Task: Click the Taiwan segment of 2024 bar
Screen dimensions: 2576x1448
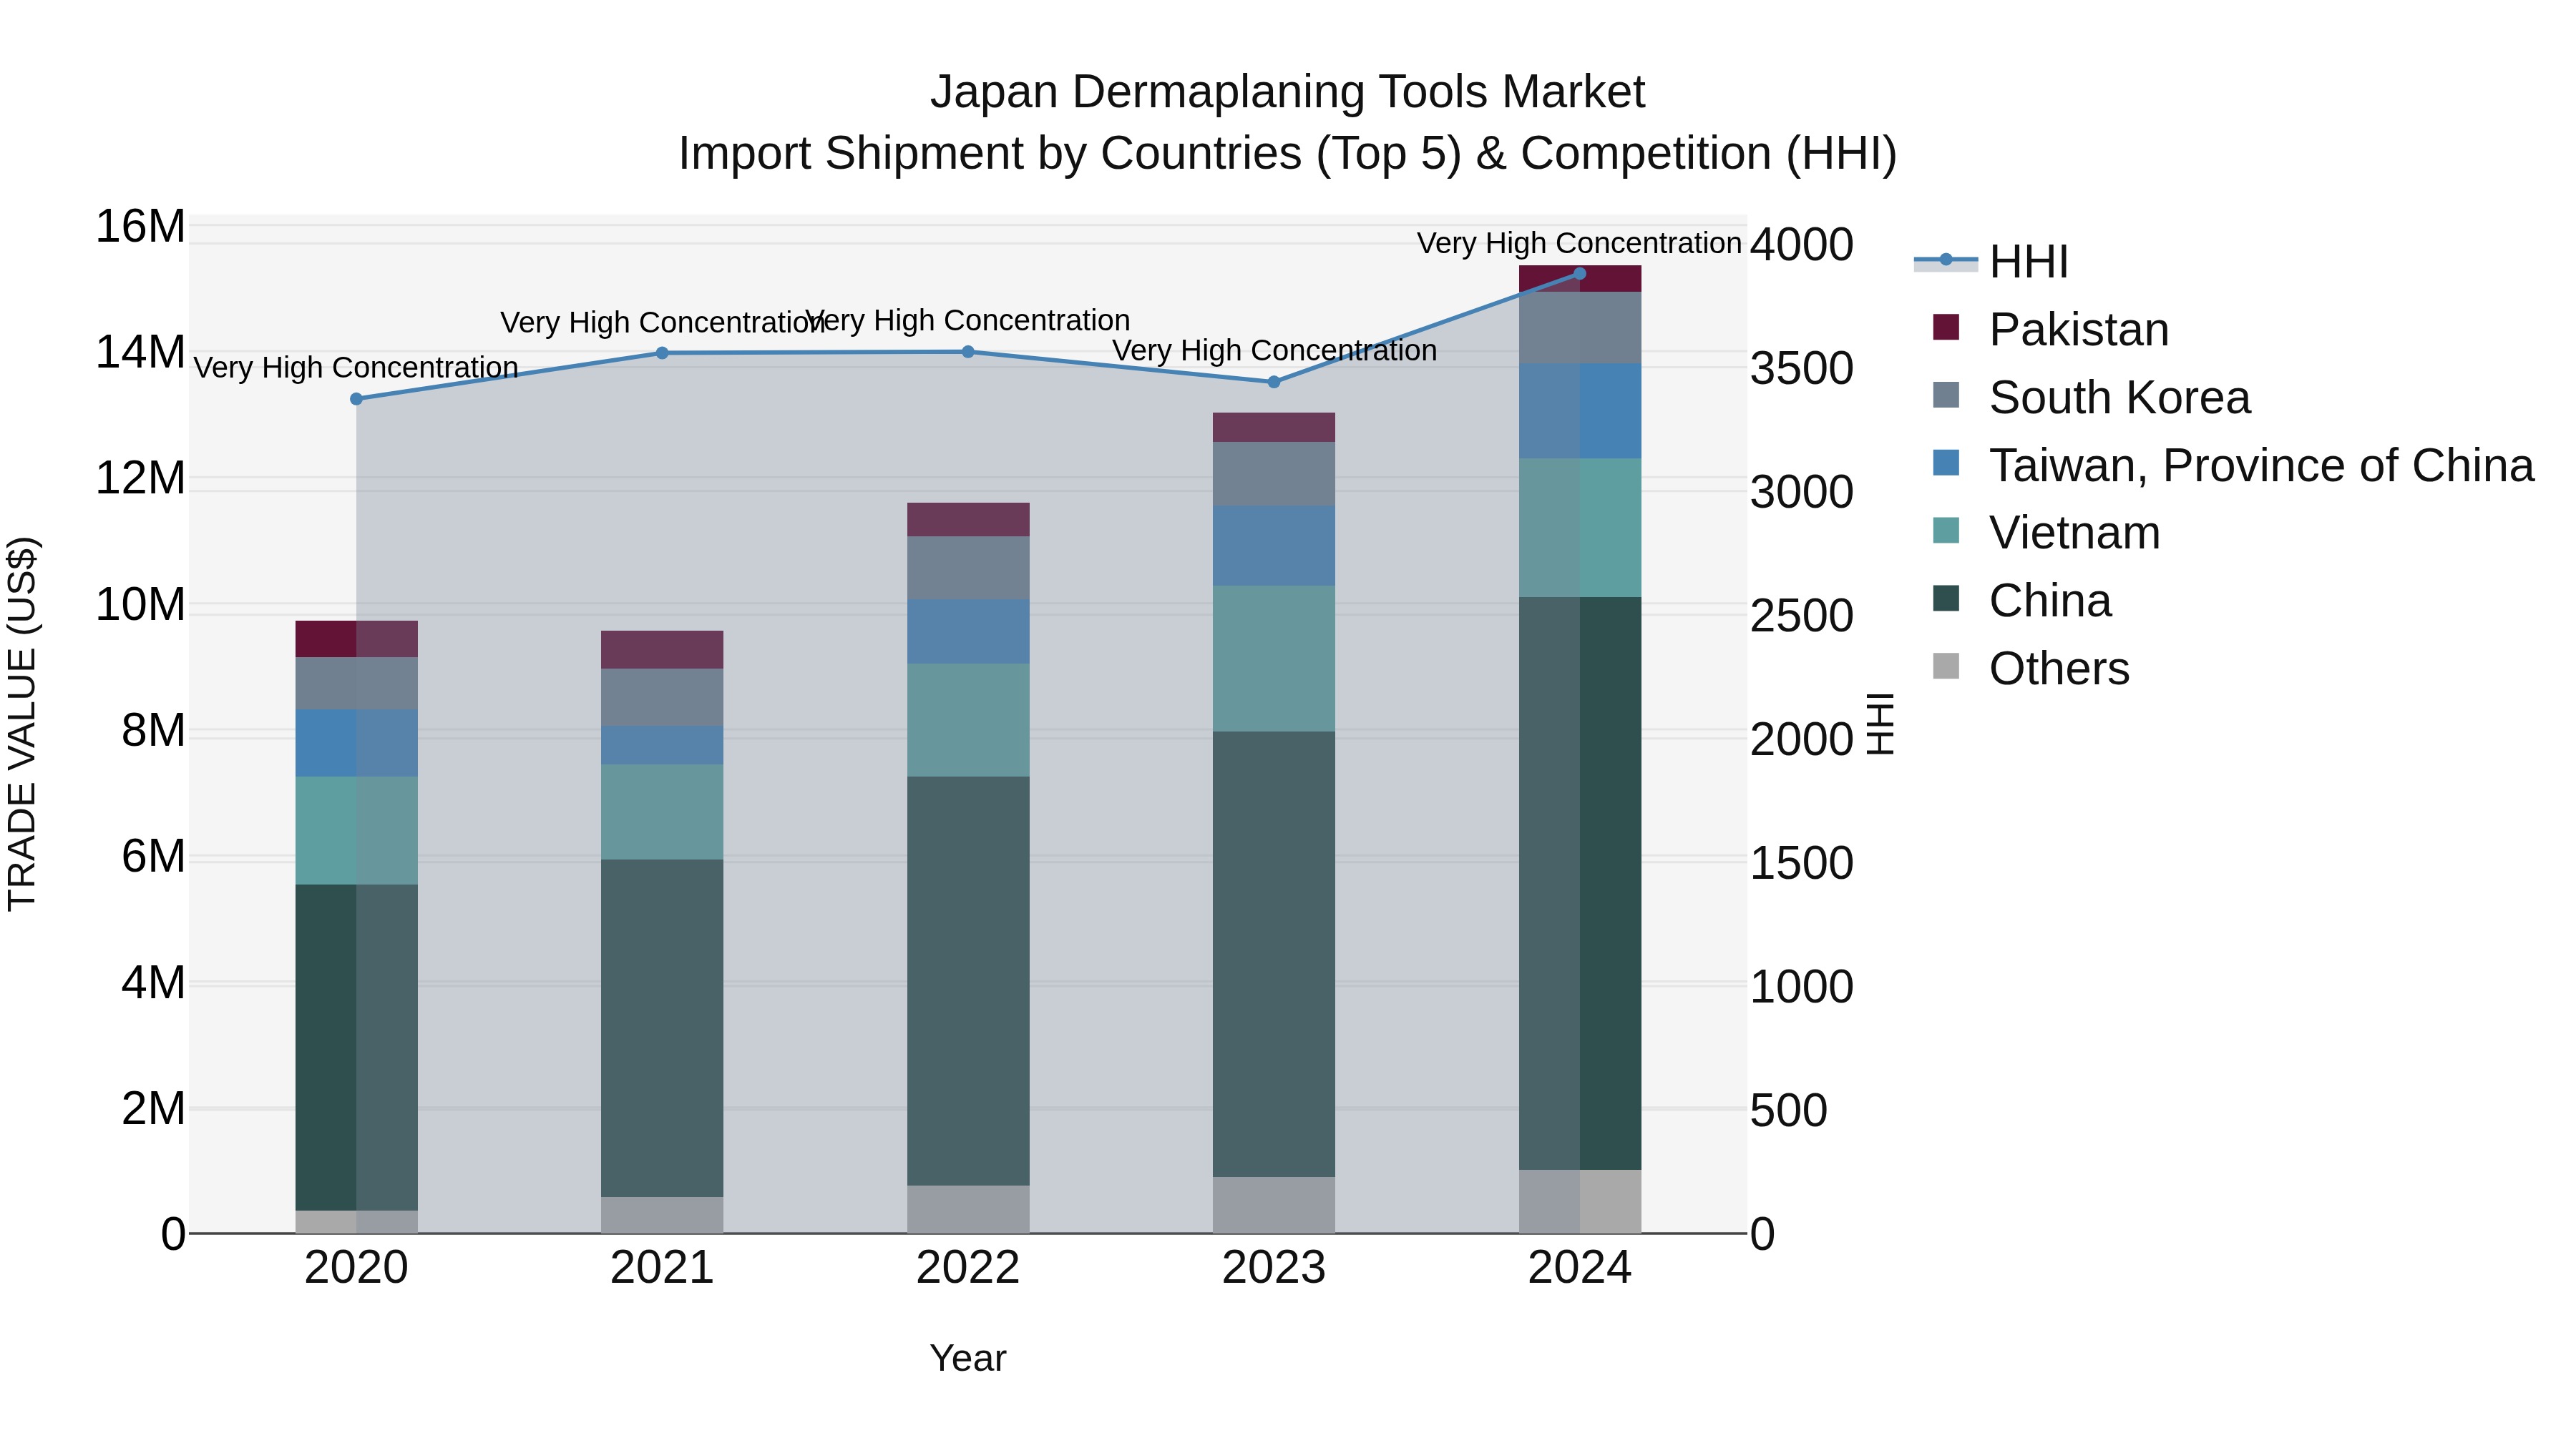Action: coord(1580,410)
